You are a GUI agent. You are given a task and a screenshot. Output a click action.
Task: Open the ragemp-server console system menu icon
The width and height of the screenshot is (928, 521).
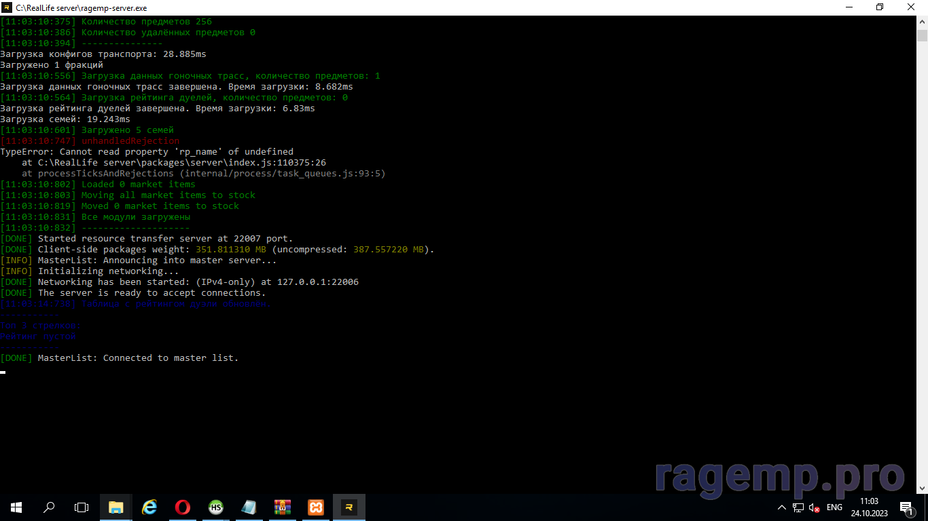[x=7, y=7]
